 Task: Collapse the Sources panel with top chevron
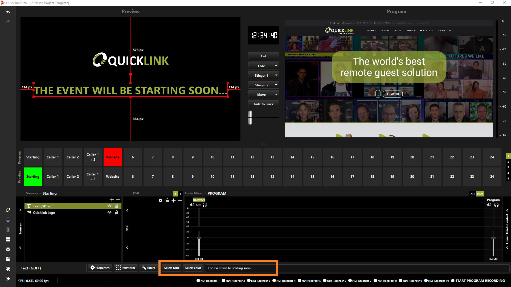pos(21,210)
